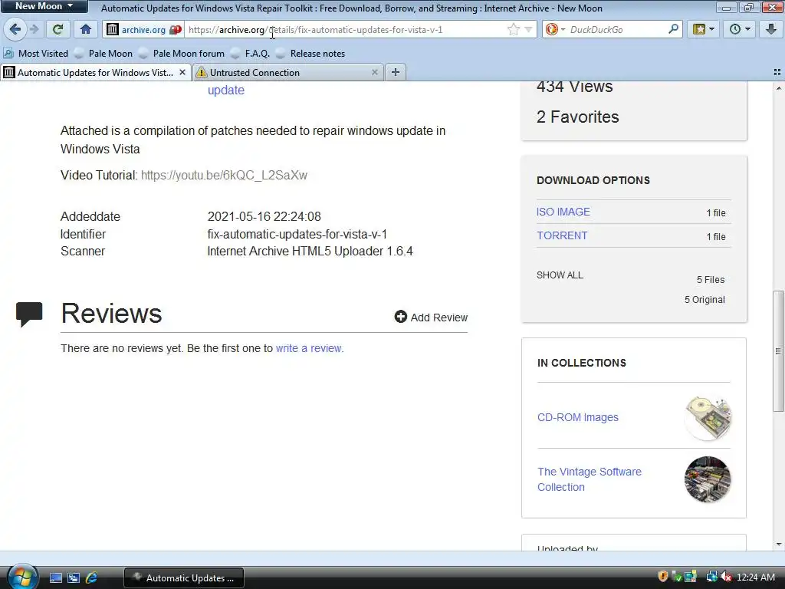
Task: Click the search magnifier icon
Action: (x=673, y=30)
